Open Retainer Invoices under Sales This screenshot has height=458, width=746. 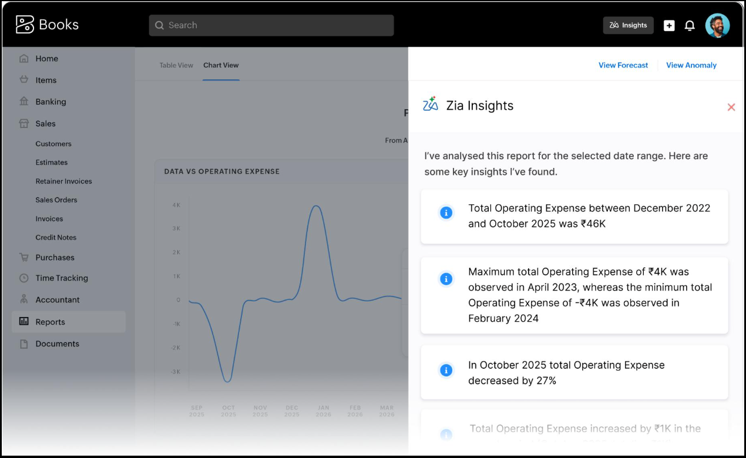(63, 181)
